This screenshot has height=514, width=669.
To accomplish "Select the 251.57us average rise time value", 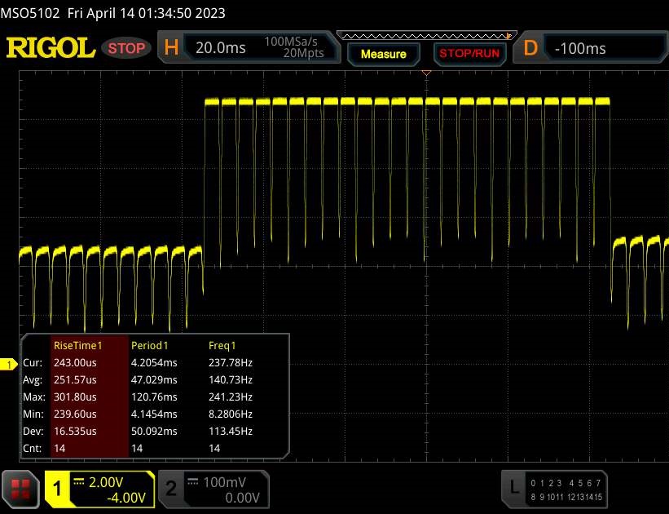I will click(75, 380).
